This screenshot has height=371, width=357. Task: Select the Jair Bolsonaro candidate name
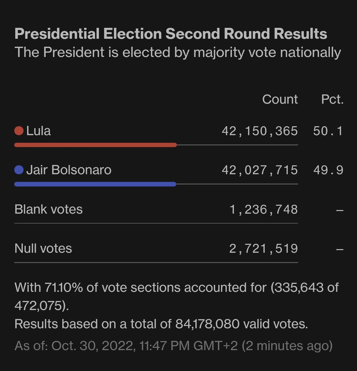[69, 170]
